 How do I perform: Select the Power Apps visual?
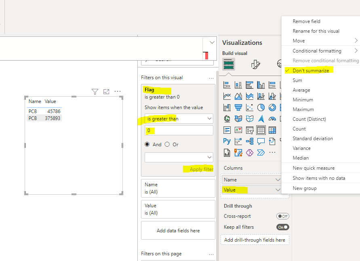(250, 152)
